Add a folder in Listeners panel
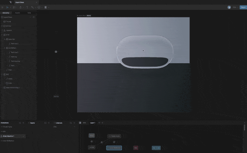The image size is (247, 153). pos(71,123)
